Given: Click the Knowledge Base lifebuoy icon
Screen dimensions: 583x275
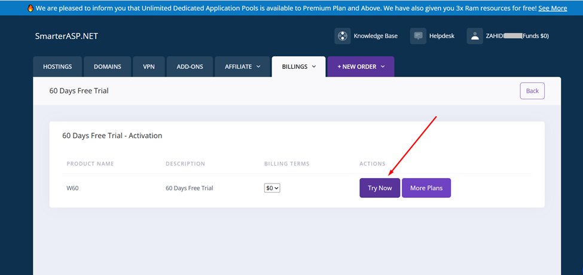Looking at the screenshot, I should [342, 36].
